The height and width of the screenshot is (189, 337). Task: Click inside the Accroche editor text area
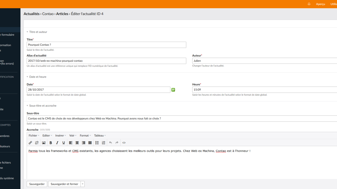[182, 163]
